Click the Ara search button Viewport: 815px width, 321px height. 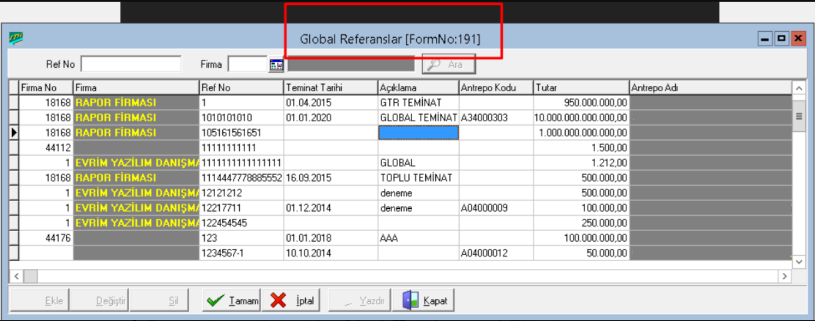[x=449, y=64]
